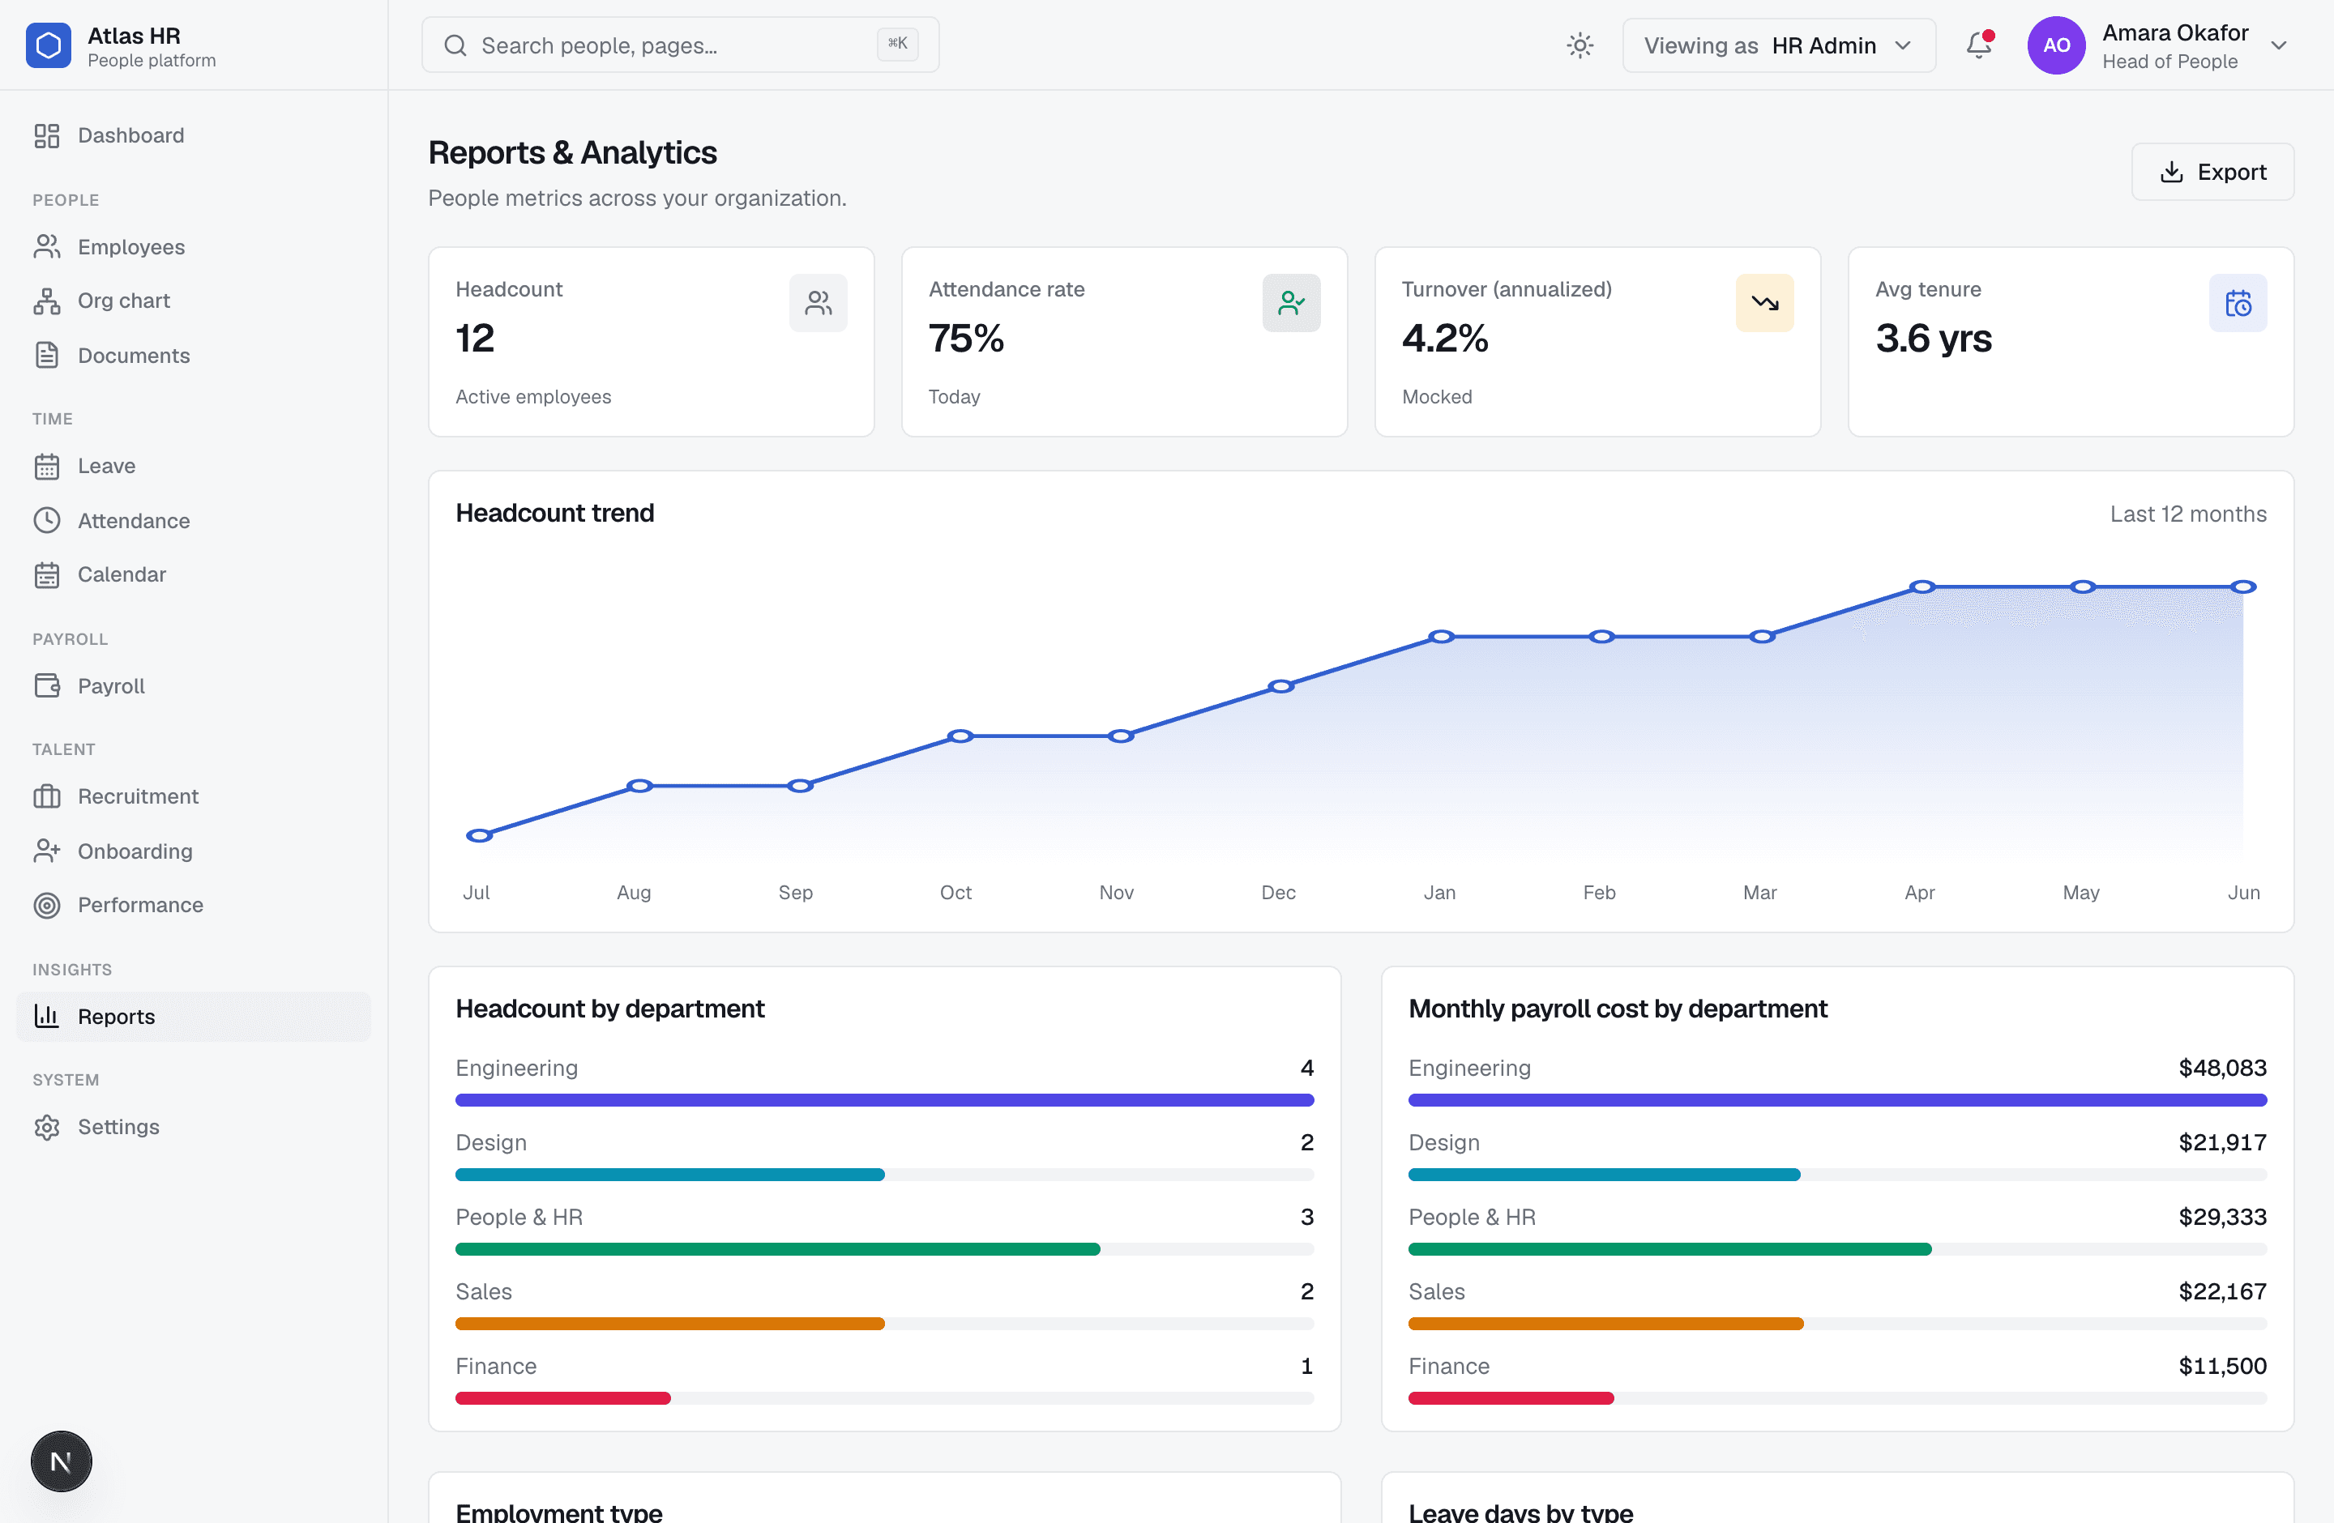This screenshot has height=1523, width=2334.
Task: Open Dashboard from the sidebar
Action: tap(193, 135)
